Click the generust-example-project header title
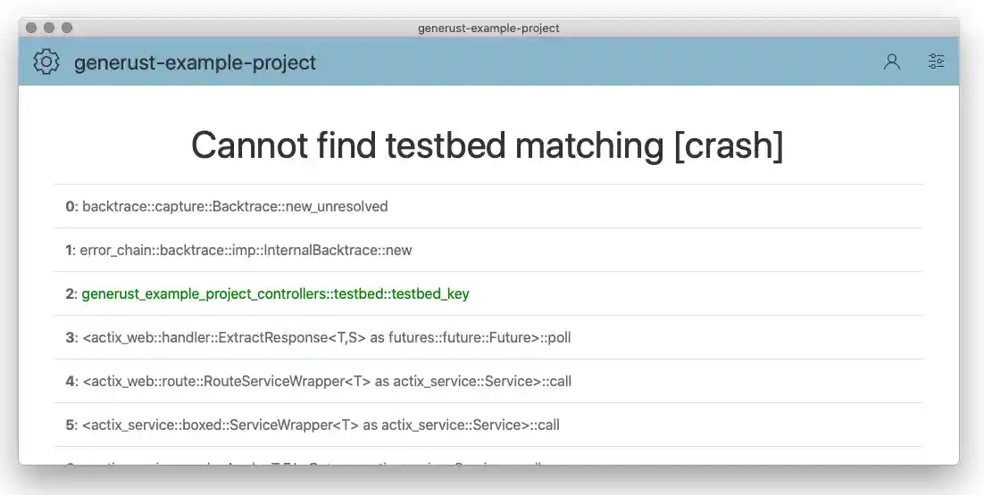The image size is (984, 495). pos(195,62)
